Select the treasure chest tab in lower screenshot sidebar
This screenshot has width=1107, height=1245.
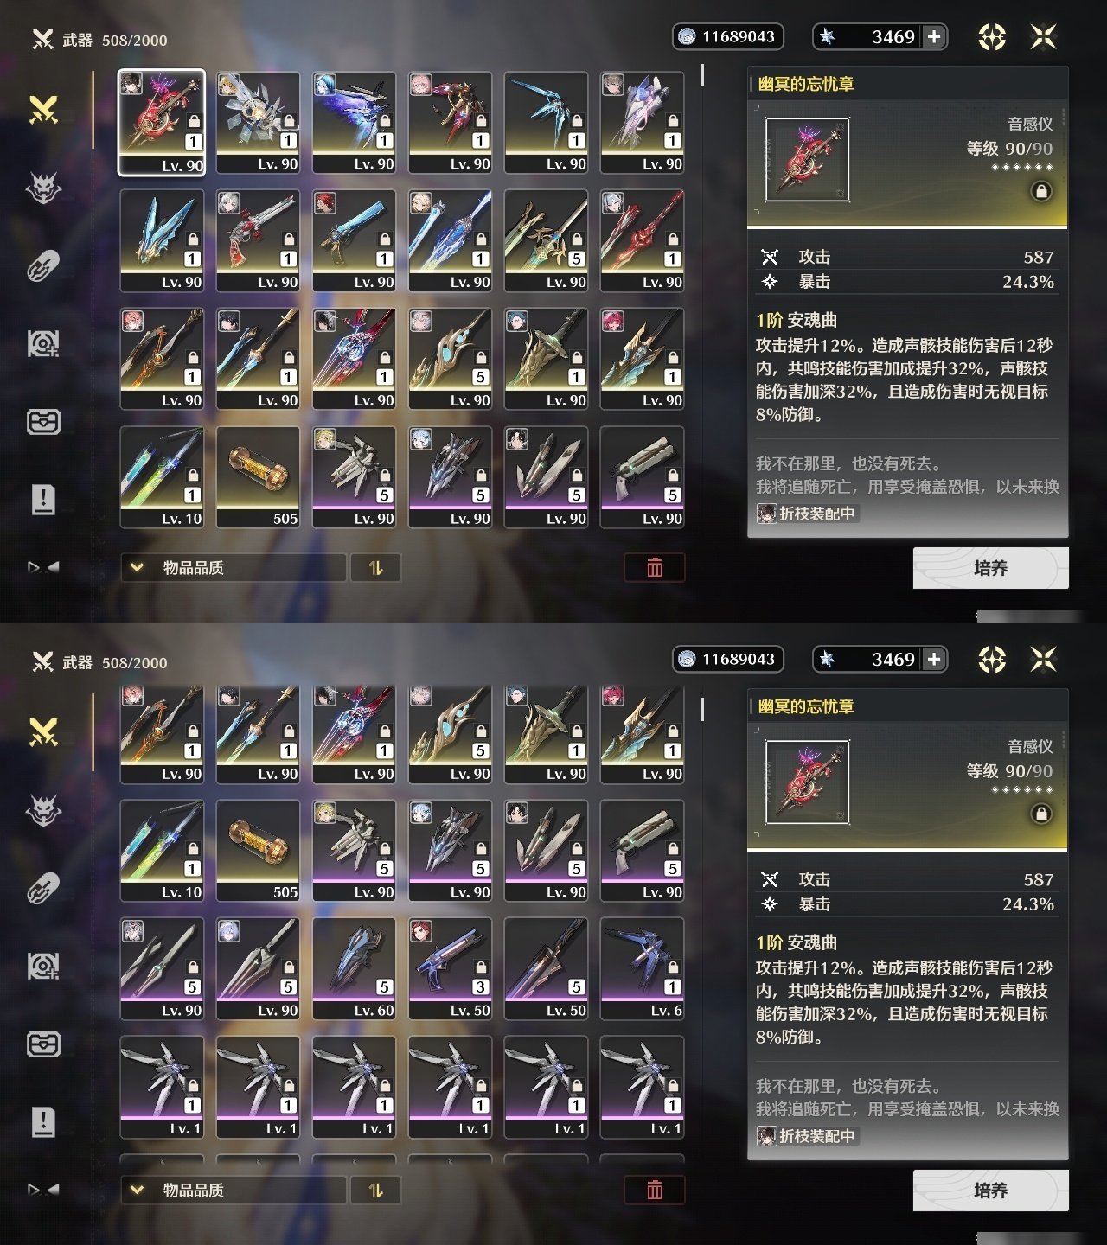43,1044
